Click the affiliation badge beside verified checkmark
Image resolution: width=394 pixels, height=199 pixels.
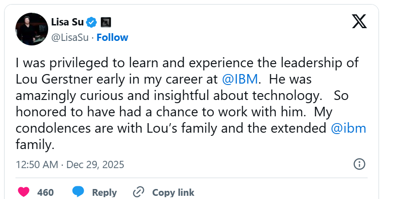[x=106, y=22]
